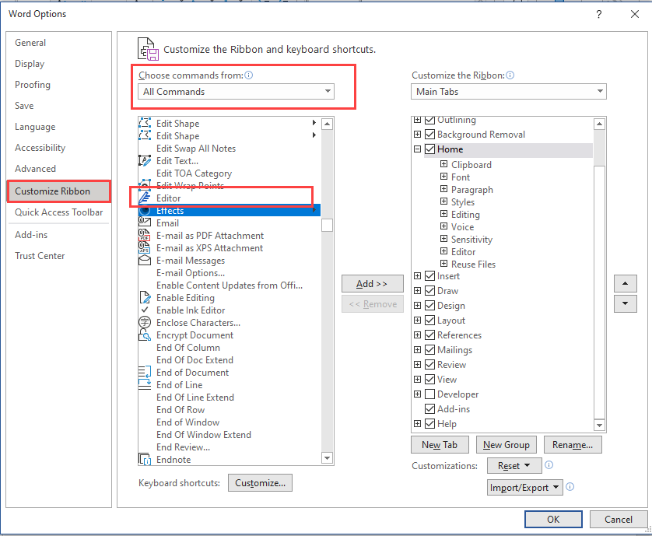
Task: Click the E-mail Messages envelope icon
Action: pyautogui.click(x=144, y=261)
